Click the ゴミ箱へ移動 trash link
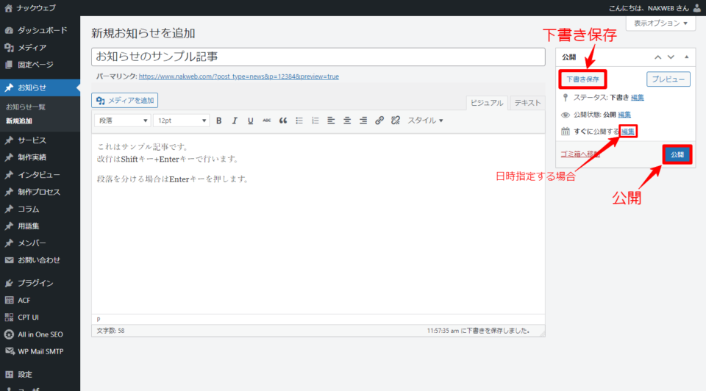Image resolution: width=706 pixels, height=391 pixels. point(580,154)
